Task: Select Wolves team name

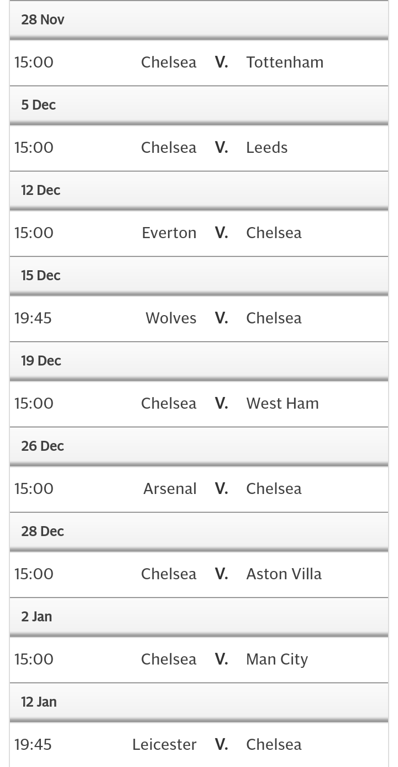Action: (x=171, y=318)
